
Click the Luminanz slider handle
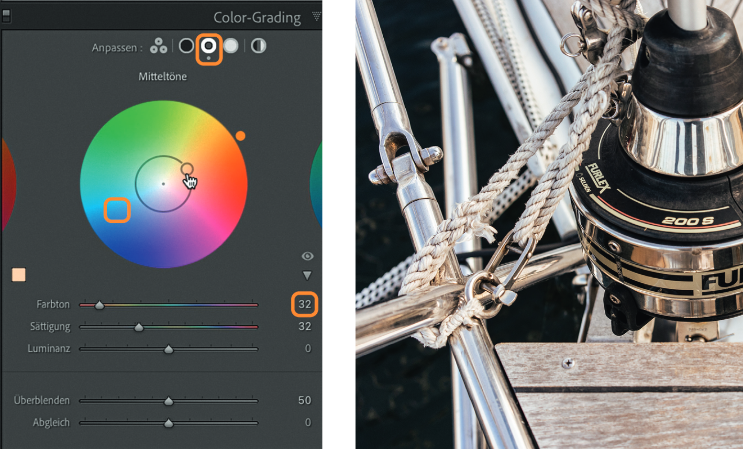click(168, 350)
